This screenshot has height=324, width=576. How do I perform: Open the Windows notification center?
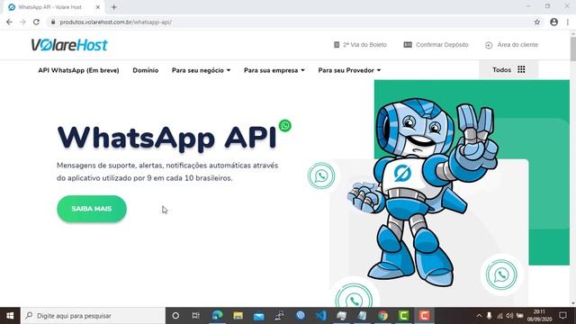click(x=562, y=316)
